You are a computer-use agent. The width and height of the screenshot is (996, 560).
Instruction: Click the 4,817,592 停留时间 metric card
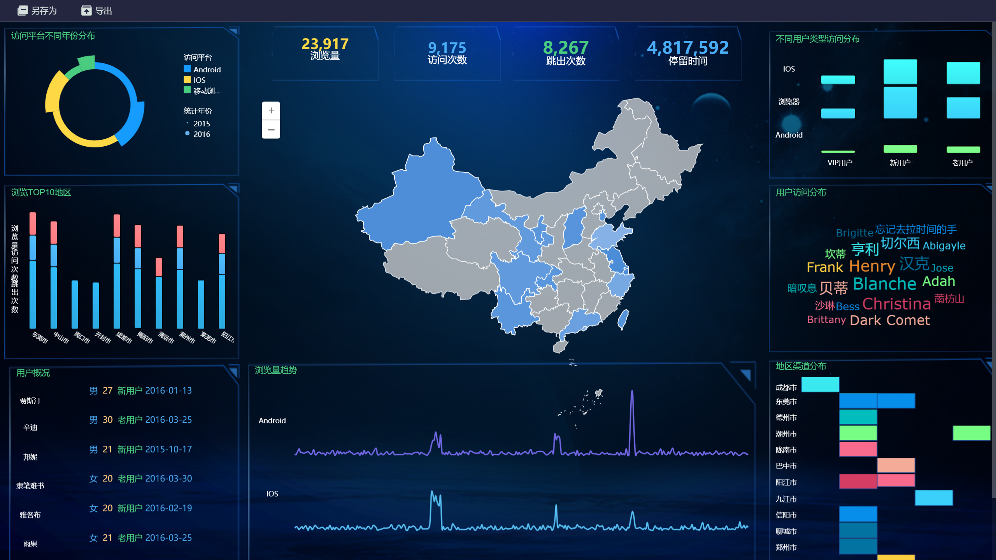pos(688,53)
